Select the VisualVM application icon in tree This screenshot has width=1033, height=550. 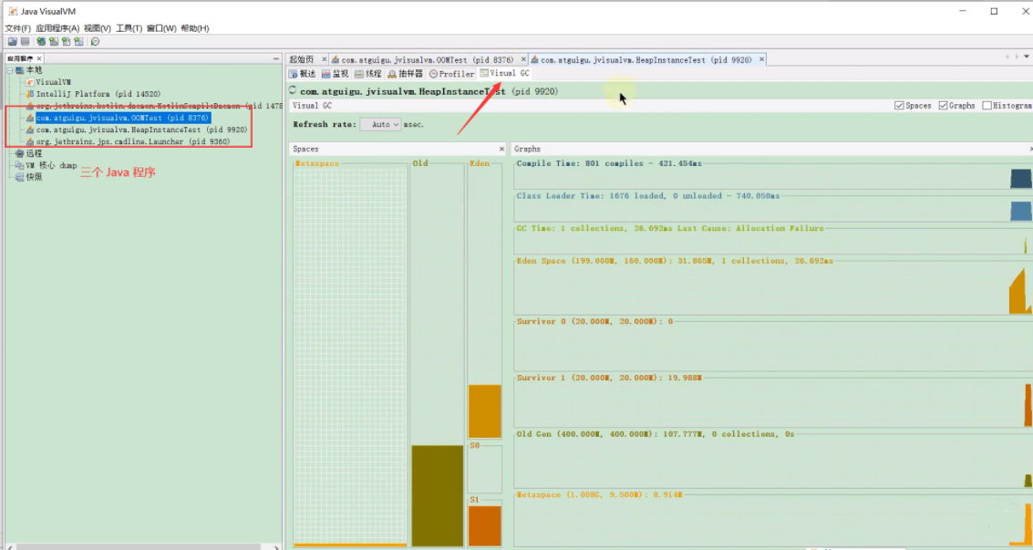[30, 82]
